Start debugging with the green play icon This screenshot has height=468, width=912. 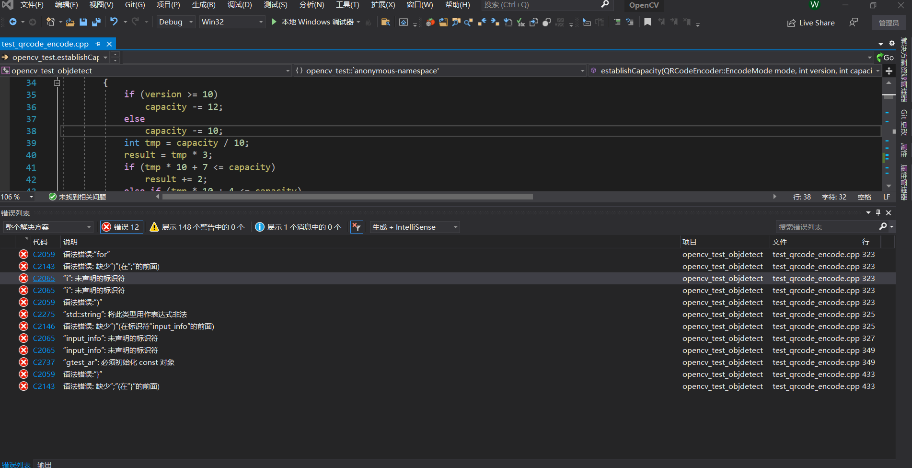(x=274, y=22)
